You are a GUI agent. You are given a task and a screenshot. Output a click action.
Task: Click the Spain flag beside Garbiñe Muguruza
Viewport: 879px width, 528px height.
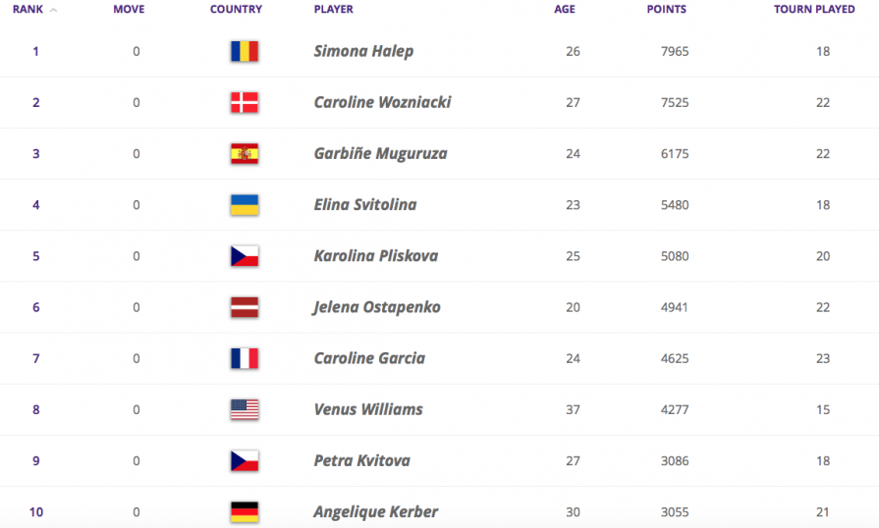(244, 153)
